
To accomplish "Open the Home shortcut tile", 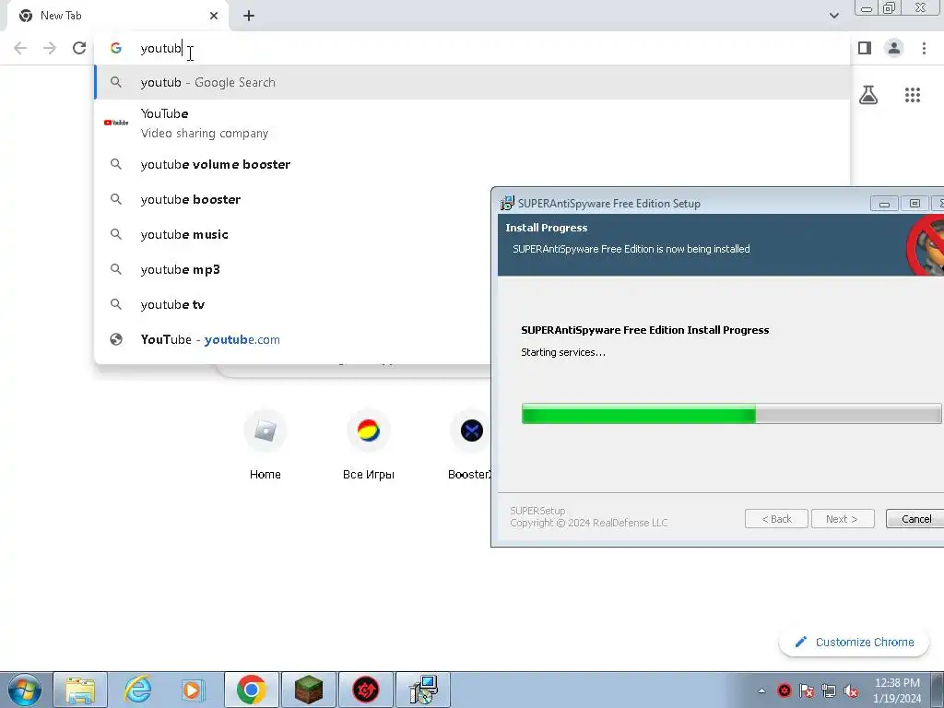I will point(265,445).
